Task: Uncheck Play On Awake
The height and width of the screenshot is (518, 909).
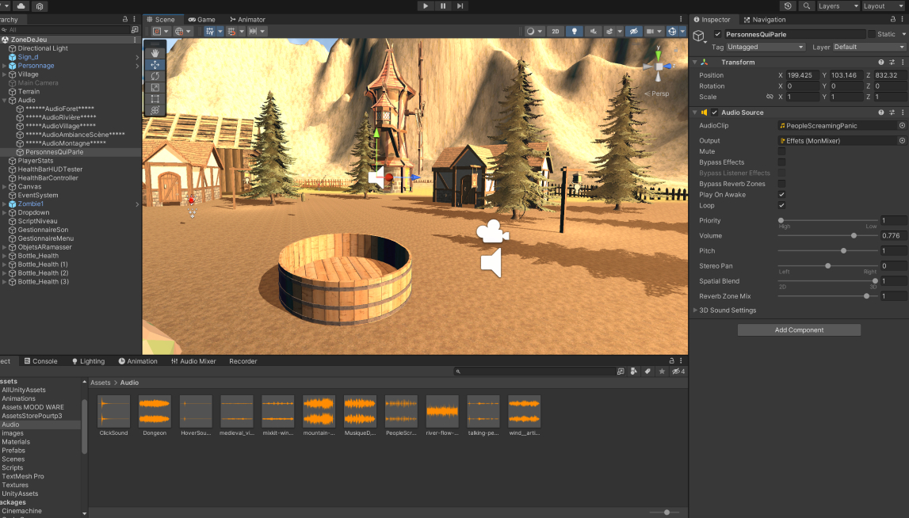Action: (x=781, y=195)
